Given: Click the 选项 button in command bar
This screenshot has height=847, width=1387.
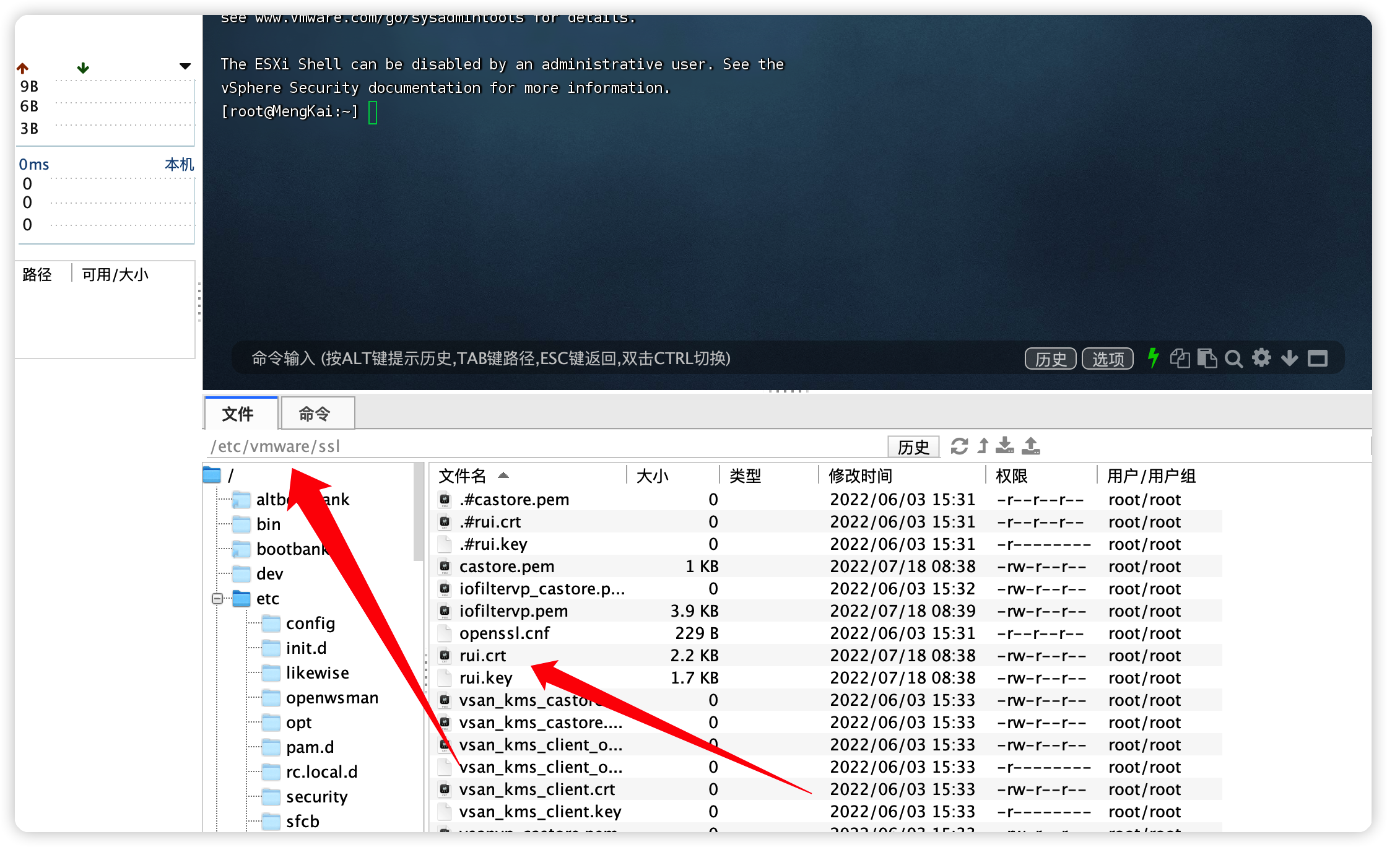Looking at the screenshot, I should (x=1108, y=358).
